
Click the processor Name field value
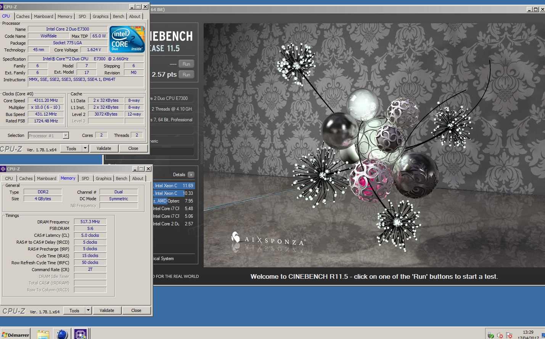click(x=68, y=29)
